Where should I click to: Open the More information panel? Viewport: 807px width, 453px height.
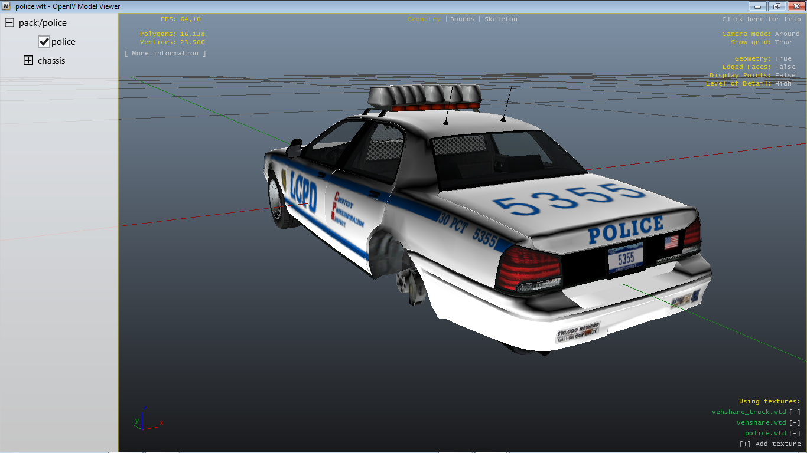pyautogui.click(x=165, y=54)
